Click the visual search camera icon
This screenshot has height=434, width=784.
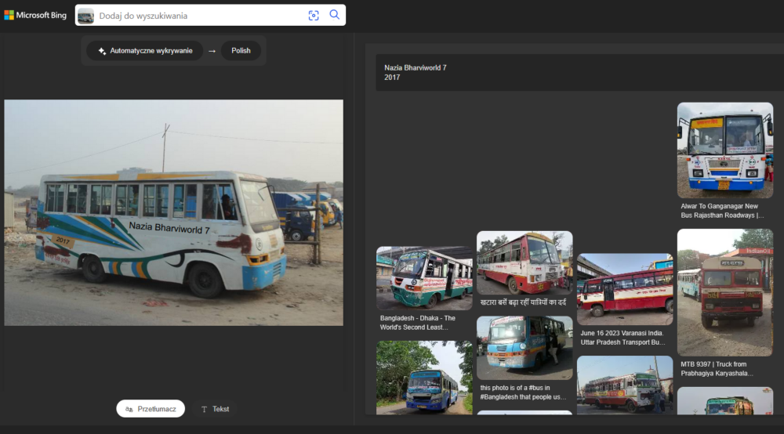314,15
